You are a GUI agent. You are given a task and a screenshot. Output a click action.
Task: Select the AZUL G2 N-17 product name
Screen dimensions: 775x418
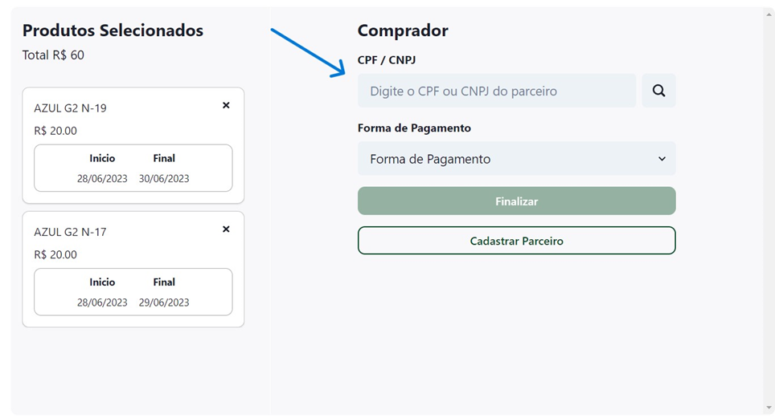(x=70, y=232)
